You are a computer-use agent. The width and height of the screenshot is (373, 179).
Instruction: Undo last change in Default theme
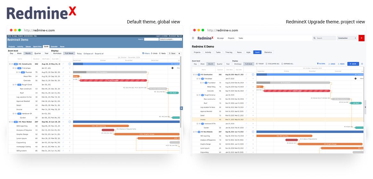[x=154, y=53]
